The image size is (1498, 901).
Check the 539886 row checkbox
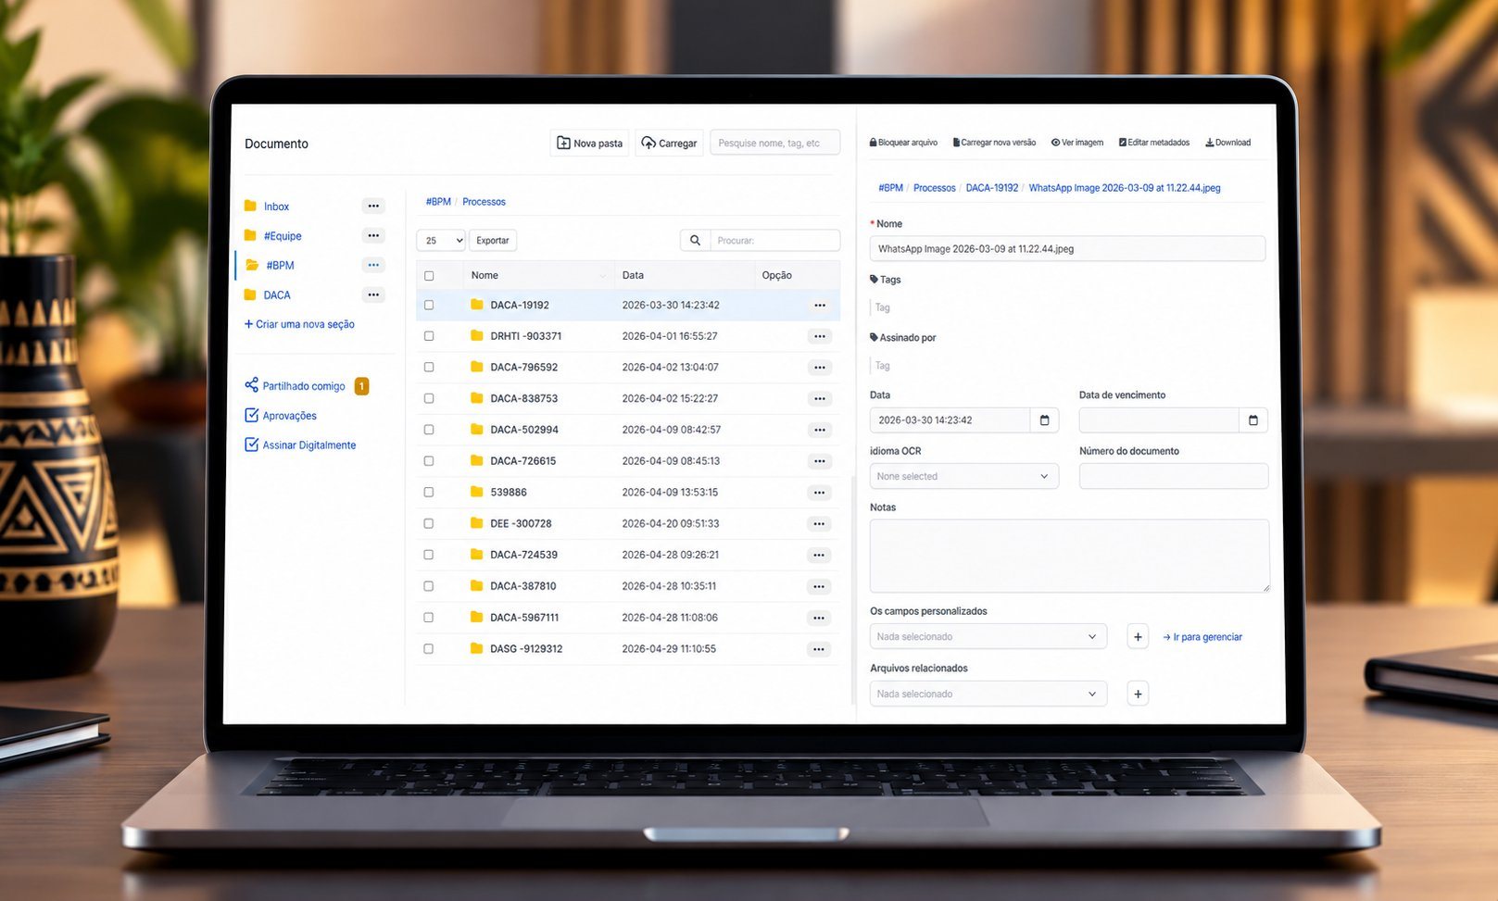click(429, 493)
